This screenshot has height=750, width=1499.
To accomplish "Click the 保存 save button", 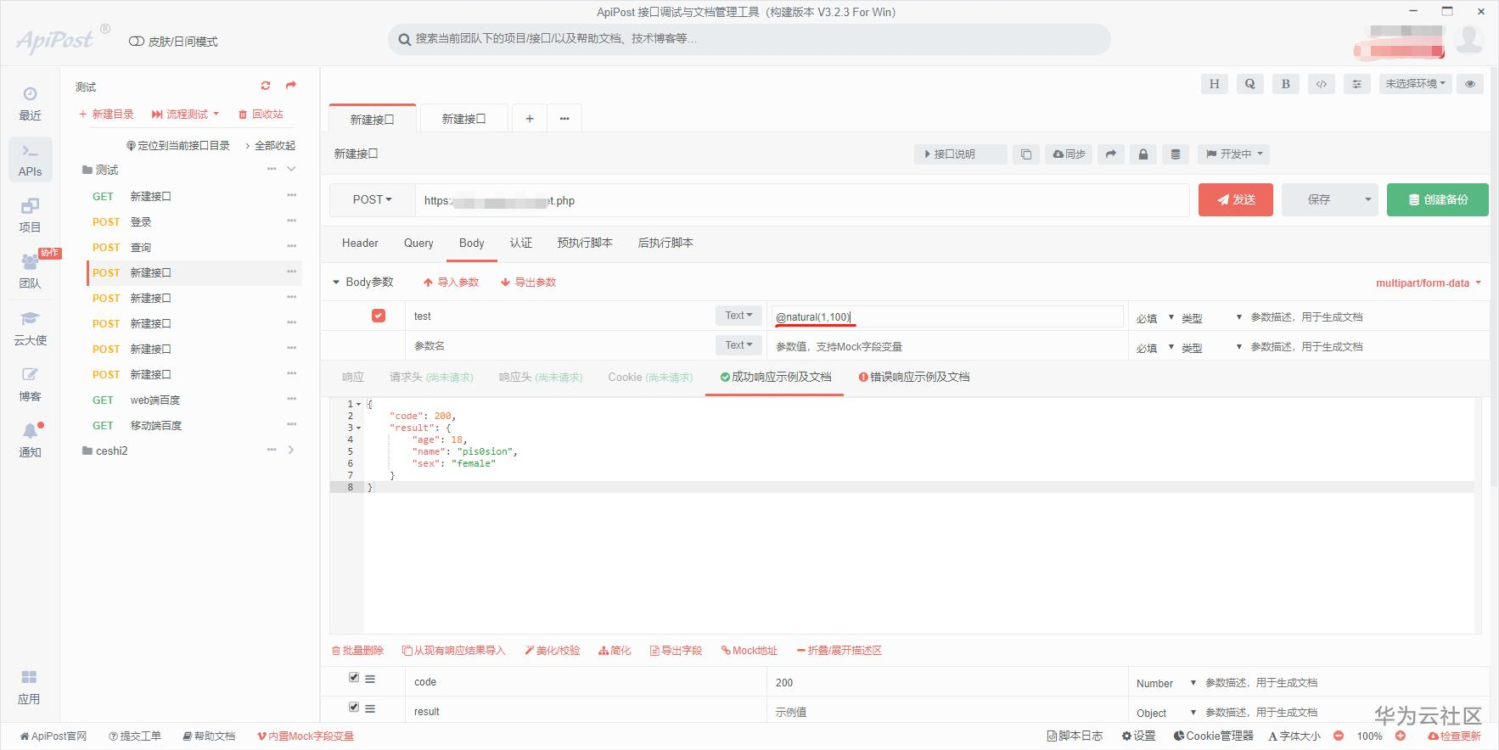I will [x=1319, y=199].
